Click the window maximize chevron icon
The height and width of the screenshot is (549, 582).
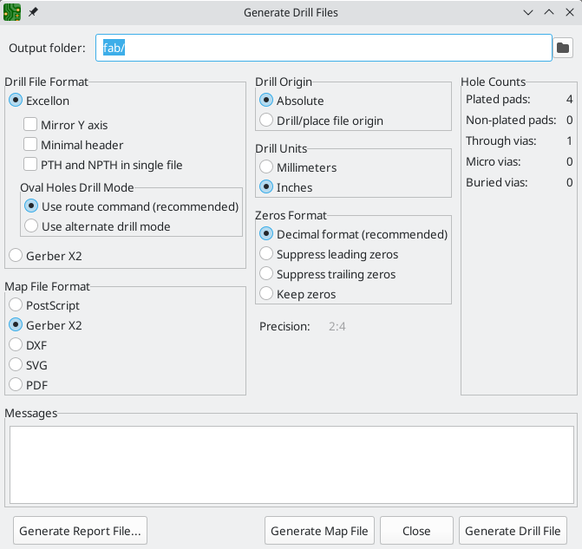pyautogui.click(x=549, y=12)
